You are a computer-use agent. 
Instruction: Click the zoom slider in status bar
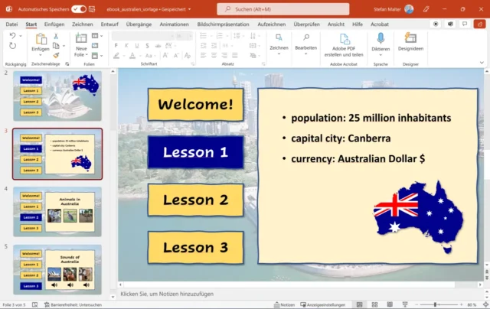[435, 304]
